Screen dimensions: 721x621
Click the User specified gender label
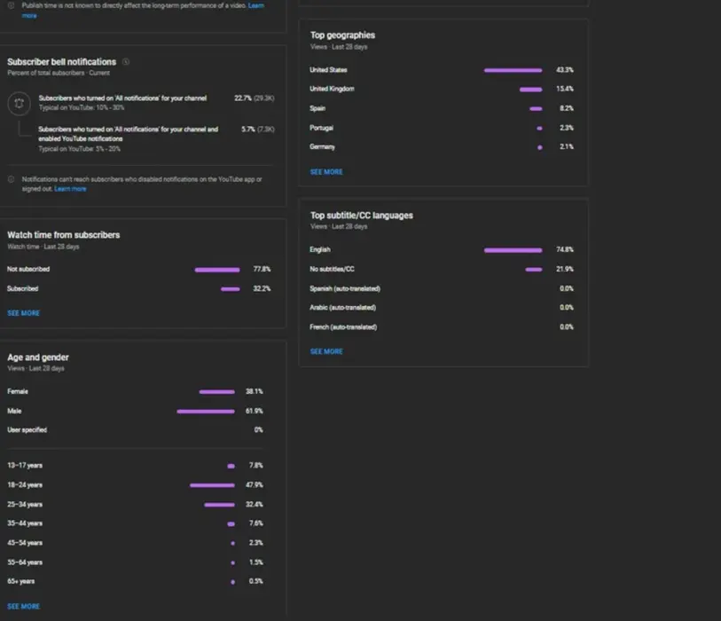[x=27, y=430]
